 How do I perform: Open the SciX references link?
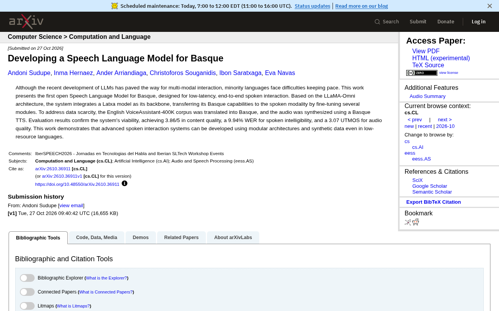418,180
